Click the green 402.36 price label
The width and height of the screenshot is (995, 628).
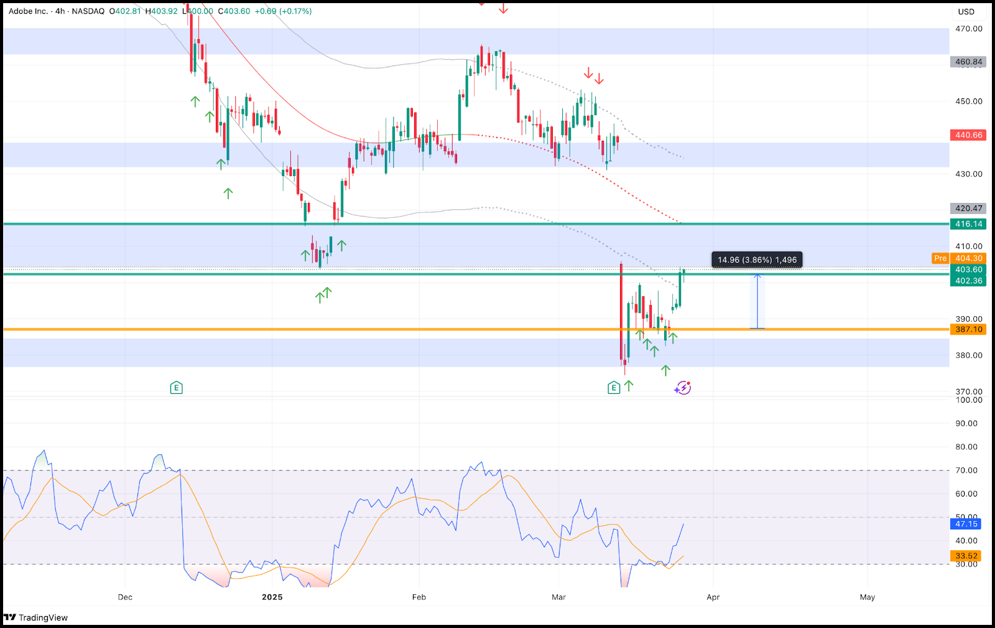click(968, 281)
